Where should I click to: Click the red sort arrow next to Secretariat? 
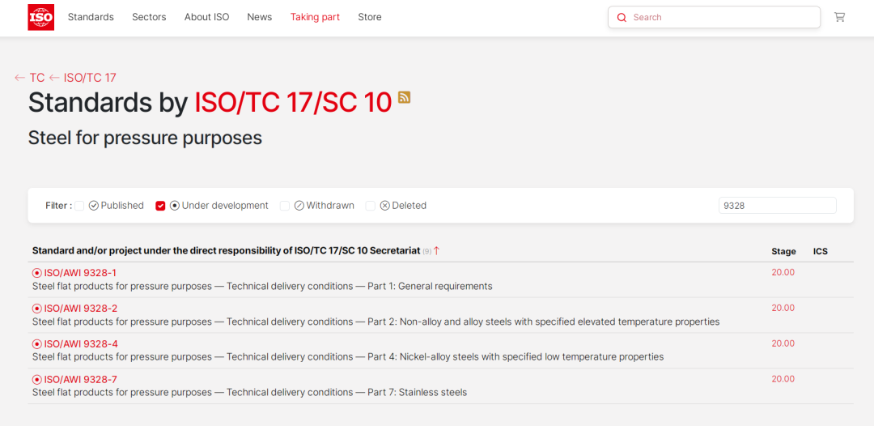[436, 251]
